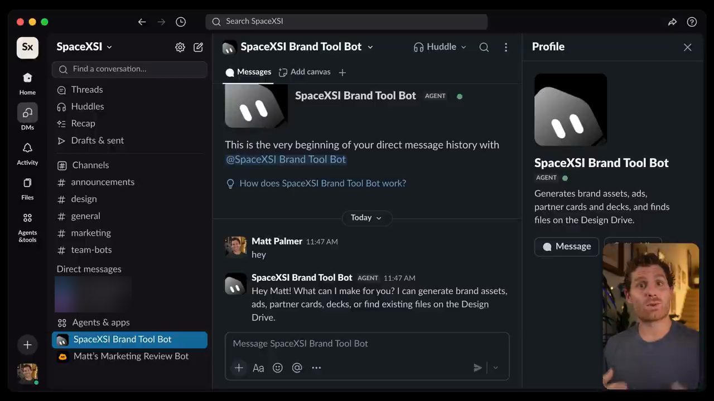Screen dimensions: 714x401
Task: Open Agents & tools in sidebar
Action: pos(27,227)
